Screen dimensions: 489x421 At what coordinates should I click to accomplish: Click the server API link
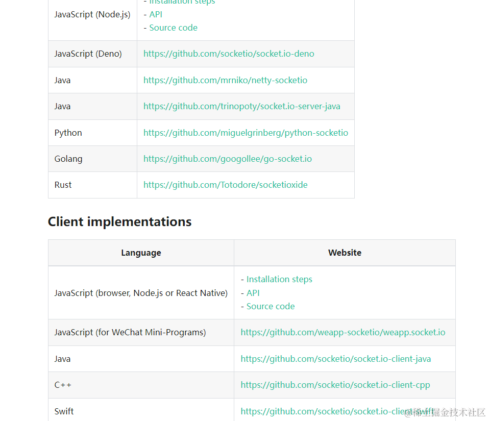pos(156,14)
